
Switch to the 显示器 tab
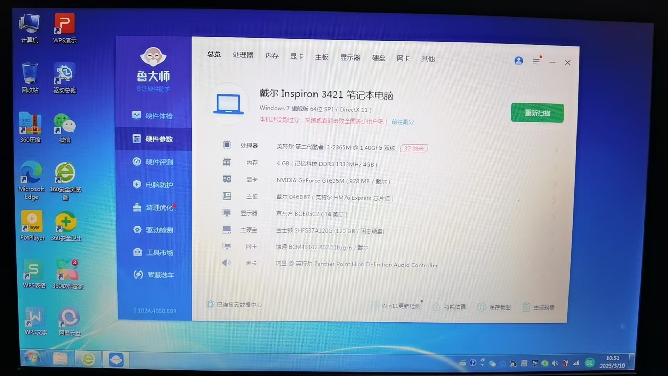coord(350,57)
